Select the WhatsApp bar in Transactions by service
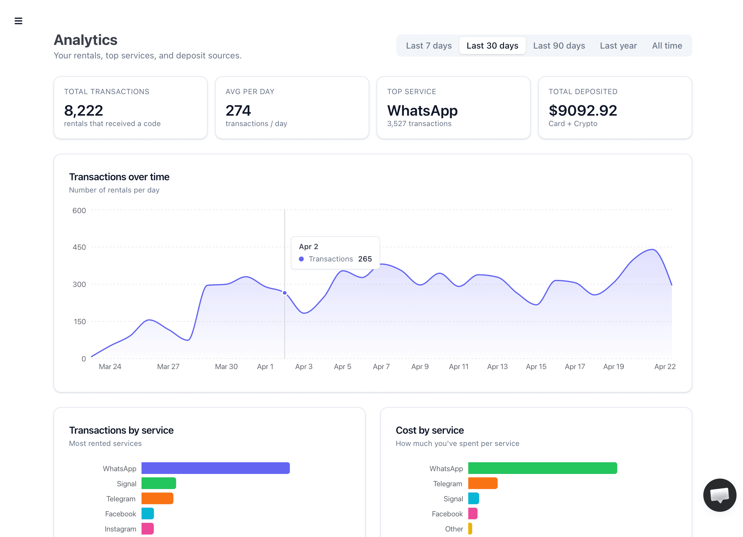 point(215,468)
